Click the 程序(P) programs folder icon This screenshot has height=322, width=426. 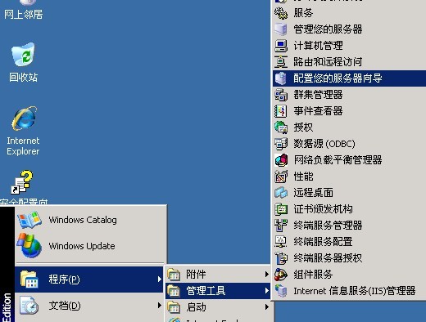29,280
